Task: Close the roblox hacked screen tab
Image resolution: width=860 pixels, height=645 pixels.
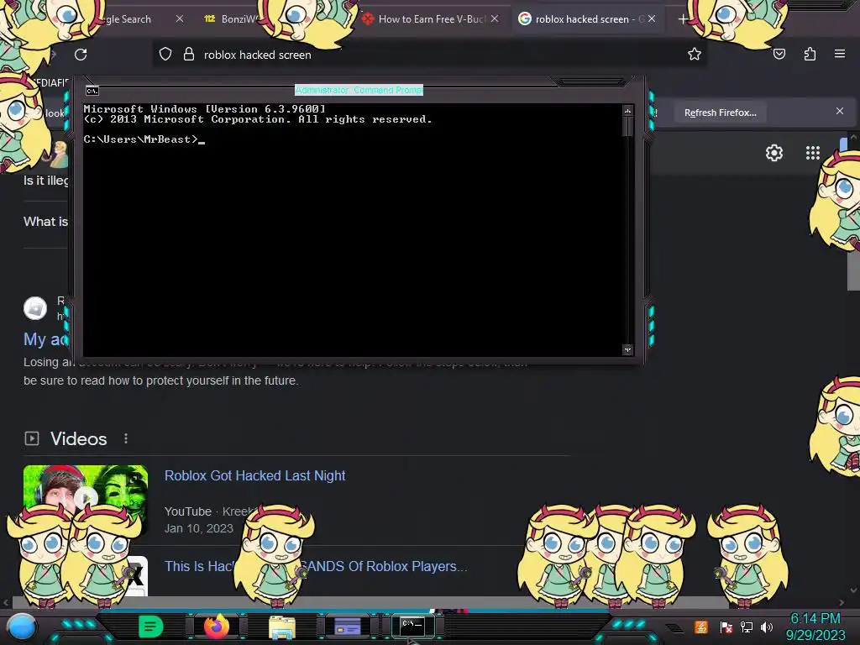Action: coord(652,18)
